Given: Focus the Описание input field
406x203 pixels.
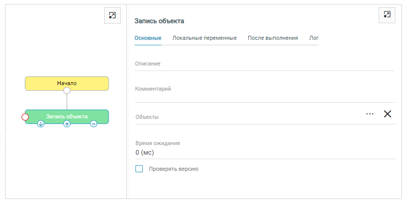Looking at the screenshot, I should pos(264,64).
